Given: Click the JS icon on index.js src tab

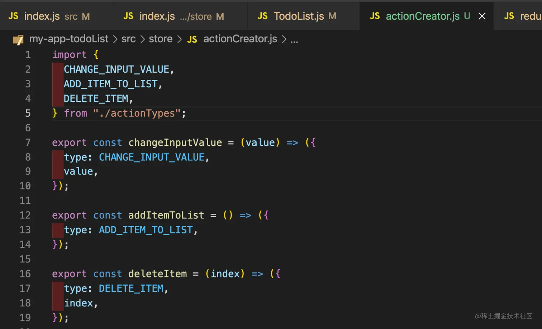Looking at the screenshot, I should [13, 16].
